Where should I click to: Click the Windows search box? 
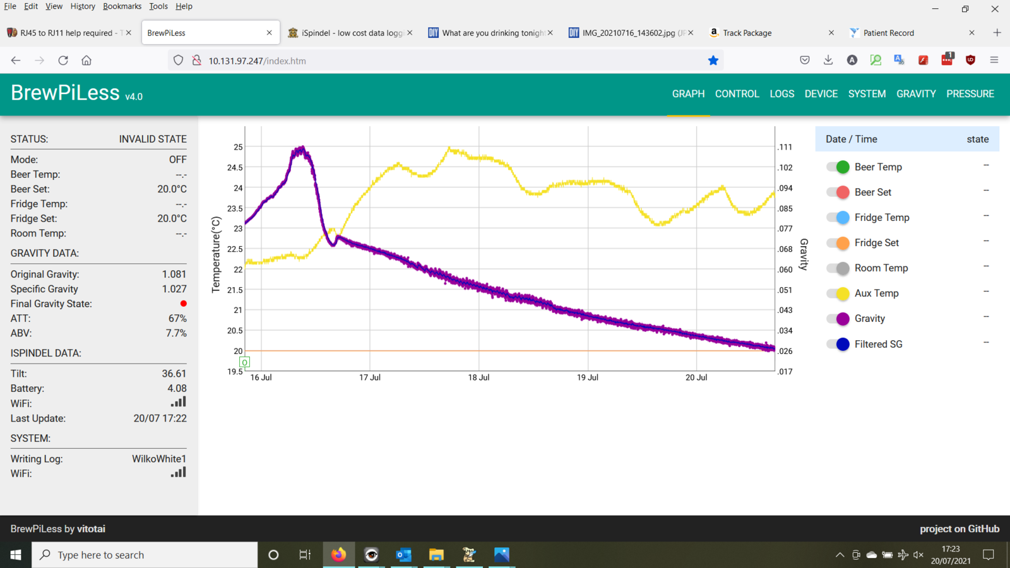[145, 555]
